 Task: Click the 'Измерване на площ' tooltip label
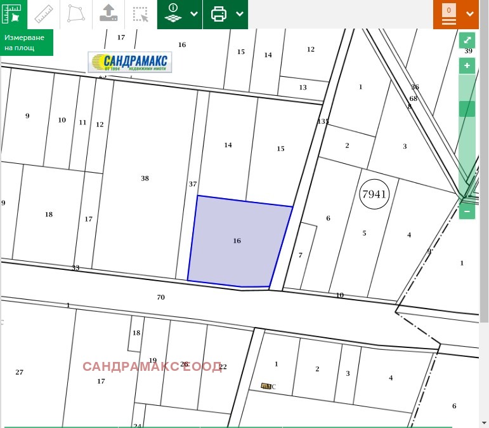pyautogui.click(x=26, y=43)
